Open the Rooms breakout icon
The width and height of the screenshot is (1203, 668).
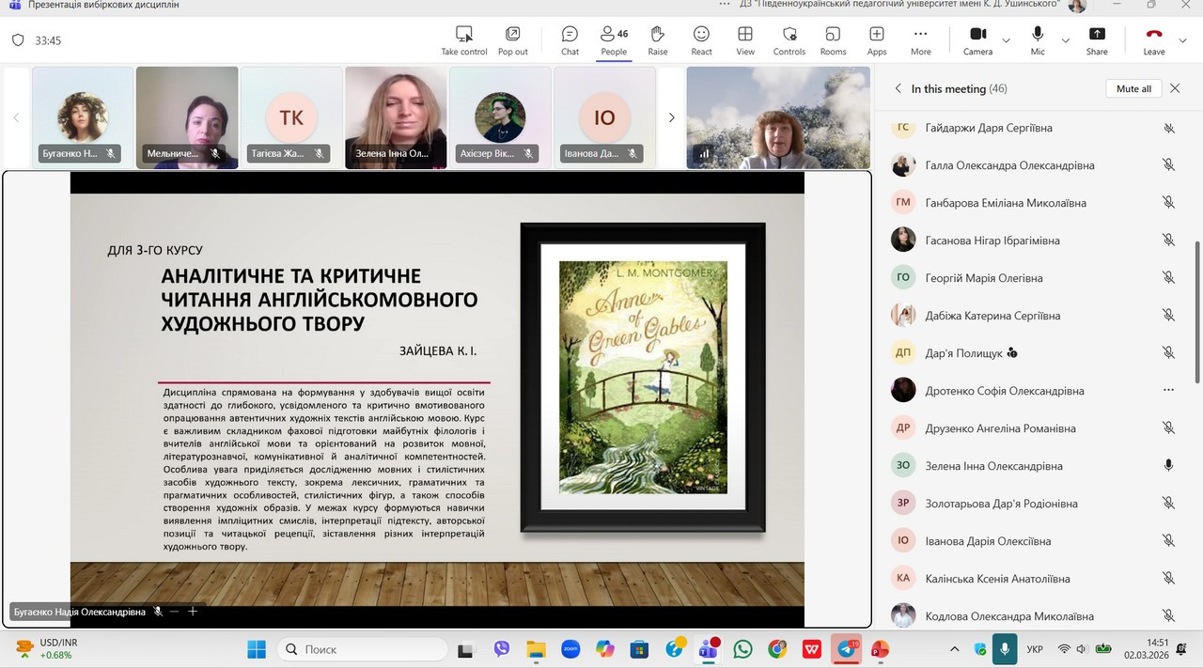[x=833, y=39]
